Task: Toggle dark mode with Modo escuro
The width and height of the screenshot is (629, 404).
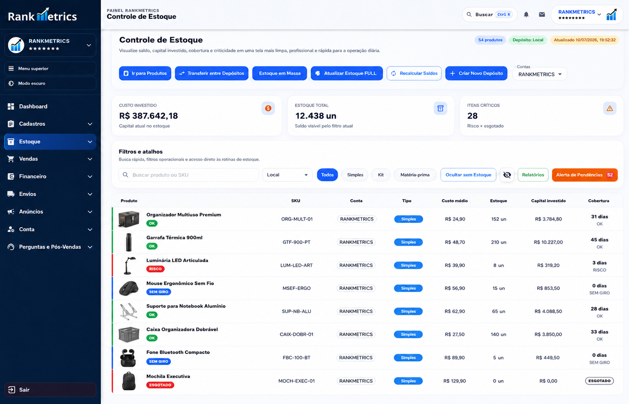Action: pos(50,84)
